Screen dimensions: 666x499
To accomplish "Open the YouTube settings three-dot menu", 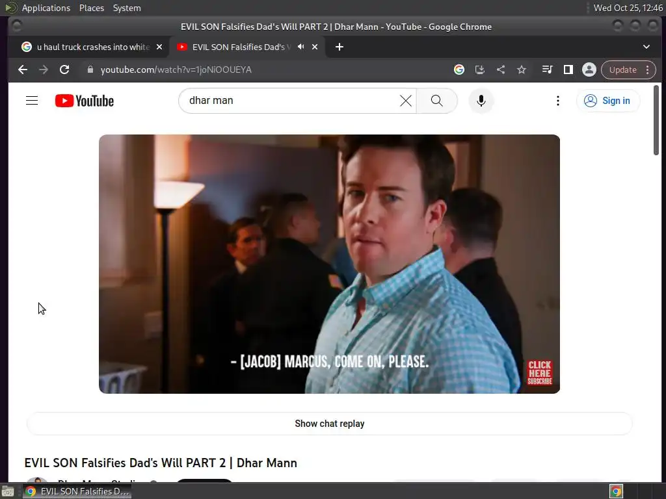I will [557, 101].
